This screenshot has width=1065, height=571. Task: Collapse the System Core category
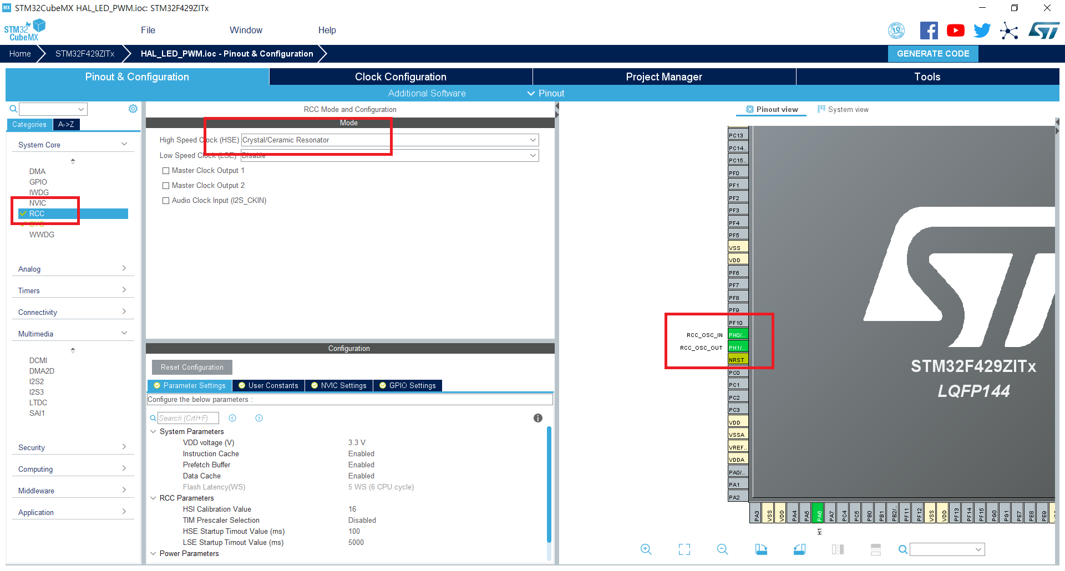click(x=73, y=144)
